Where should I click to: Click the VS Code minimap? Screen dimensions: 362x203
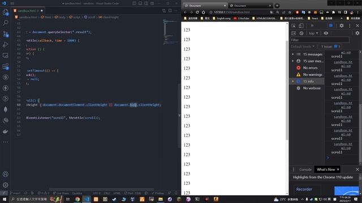point(170,32)
